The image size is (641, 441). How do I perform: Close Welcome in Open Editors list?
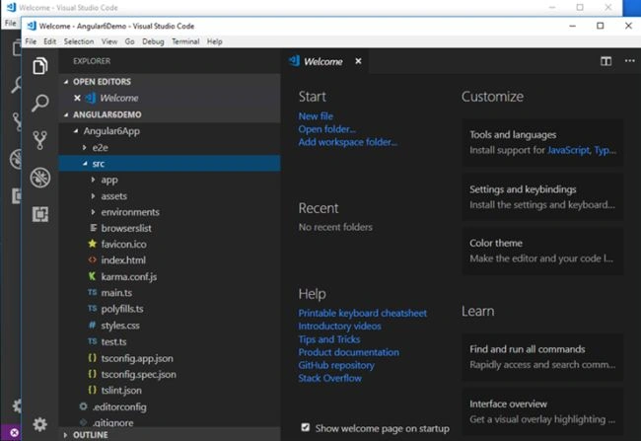[77, 98]
